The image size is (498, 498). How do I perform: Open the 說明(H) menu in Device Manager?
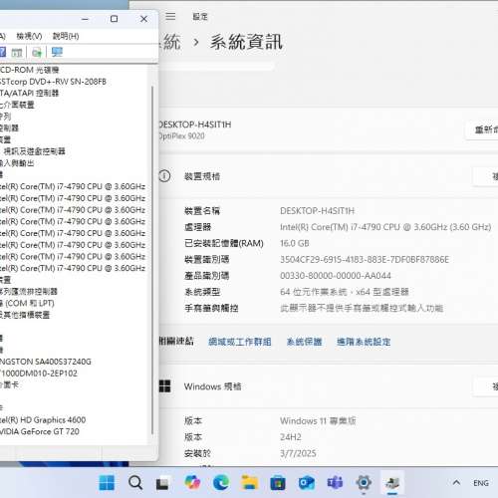click(66, 36)
